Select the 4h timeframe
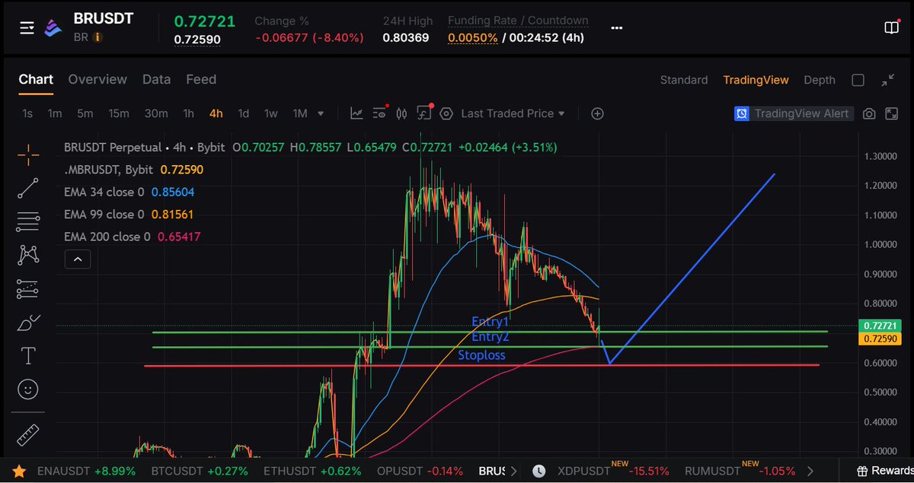Screen dimensions: 914x483 (x=216, y=113)
